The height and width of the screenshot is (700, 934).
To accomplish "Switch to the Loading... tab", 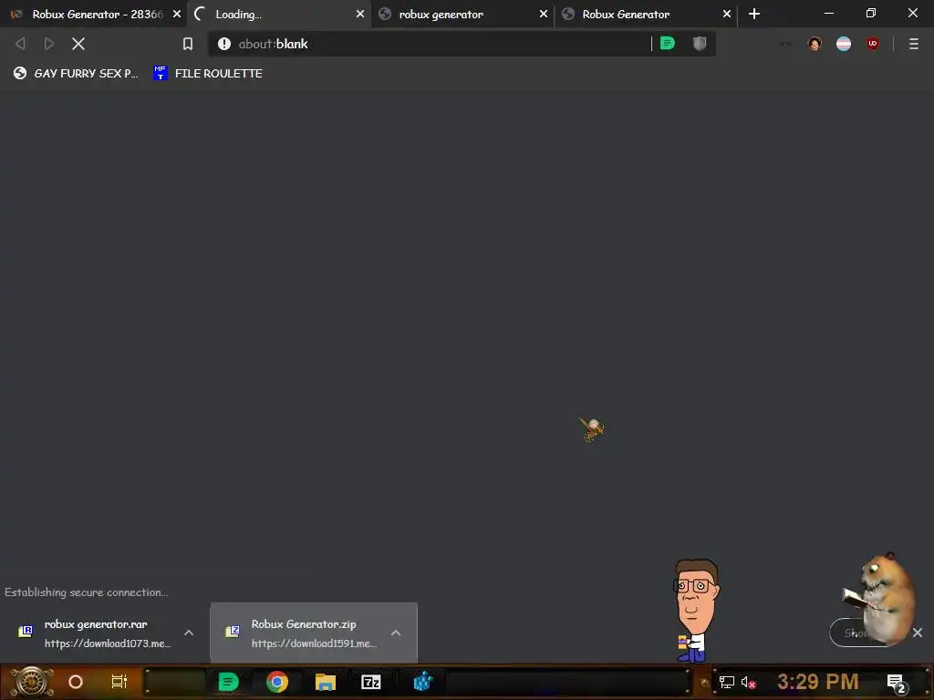I will point(278,14).
